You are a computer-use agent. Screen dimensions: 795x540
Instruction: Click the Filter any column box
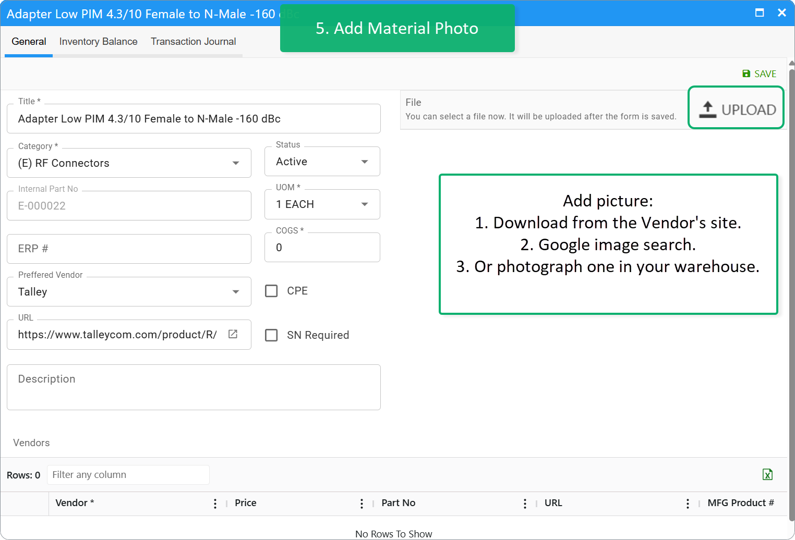pyautogui.click(x=128, y=475)
